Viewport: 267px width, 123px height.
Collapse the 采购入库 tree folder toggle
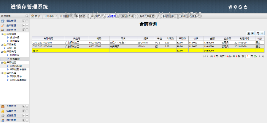(x=2, y=73)
